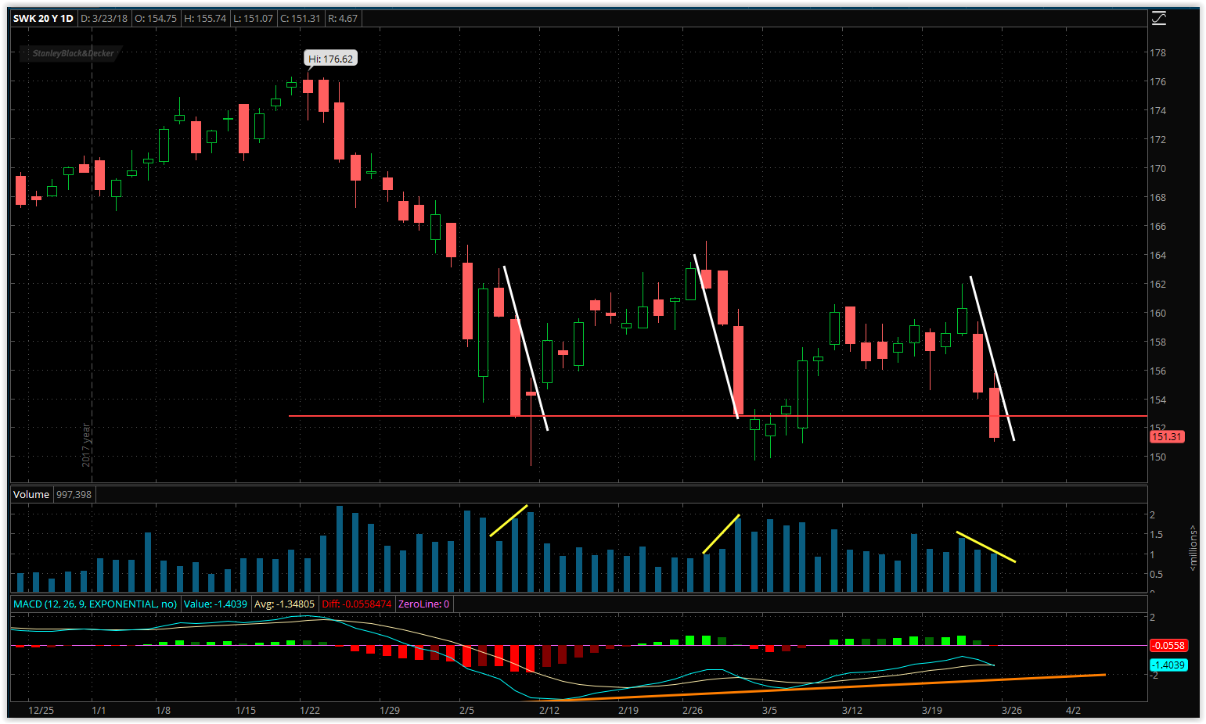The height and width of the screenshot is (724, 1206).
Task: Click the 162 price axis label
Action: click(1157, 284)
